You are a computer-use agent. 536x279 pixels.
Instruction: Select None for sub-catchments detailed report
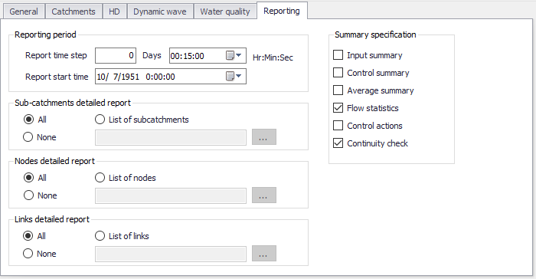pyautogui.click(x=28, y=137)
